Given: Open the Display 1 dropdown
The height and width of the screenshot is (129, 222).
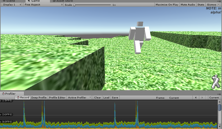Looking at the screenshot, I should pos(12,5).
